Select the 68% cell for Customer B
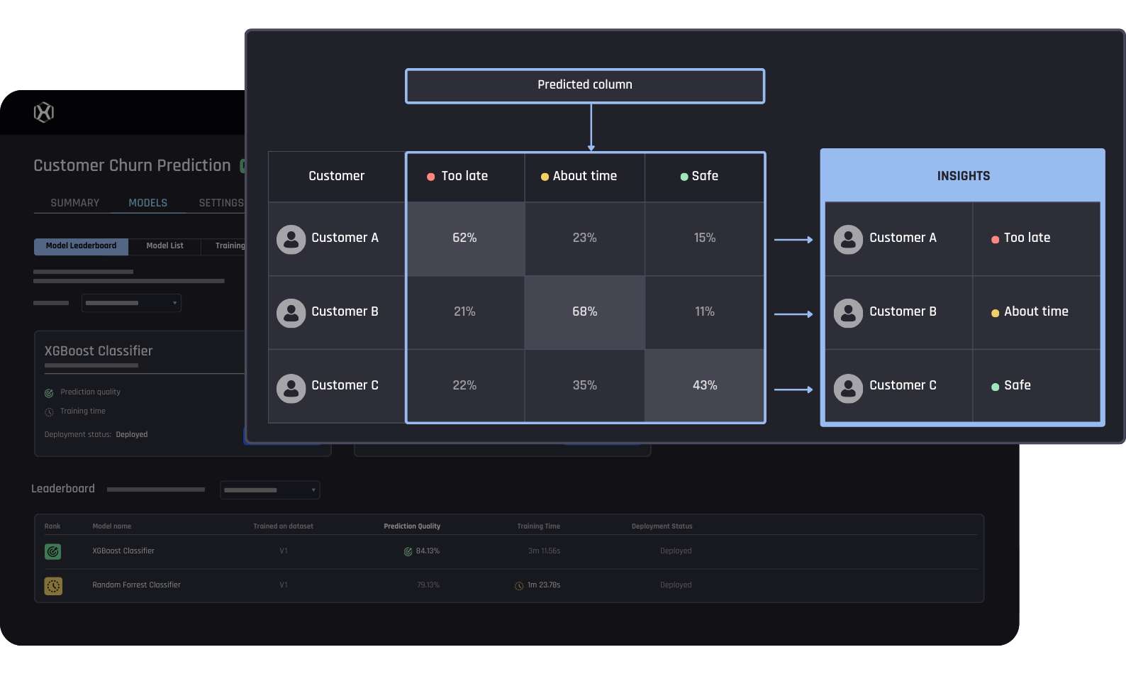Image resolution: width=1126 pixels, height=674 pixels. pyautogui.click(x=585, y=312)
